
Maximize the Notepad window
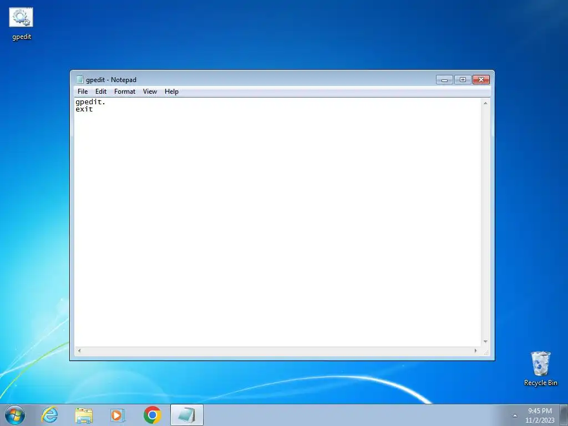tap(463, 80)
